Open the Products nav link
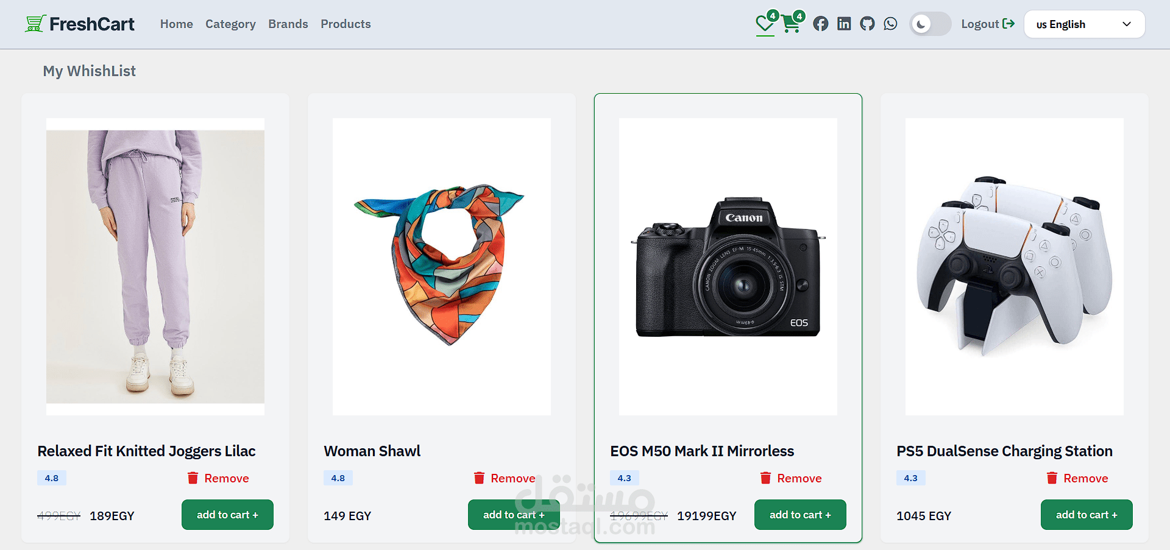 (346, 24)
